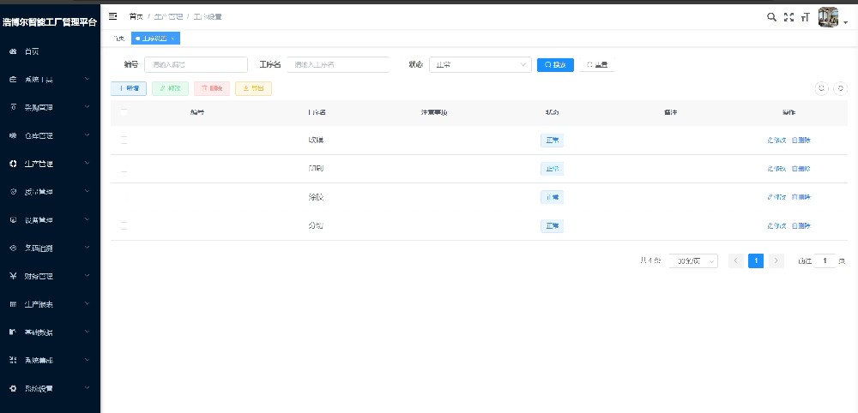Image resolution: width=858 pixels, height=413 pixels.
Task: Click the blue 新增 add button
Action: [x=129, y=88]
